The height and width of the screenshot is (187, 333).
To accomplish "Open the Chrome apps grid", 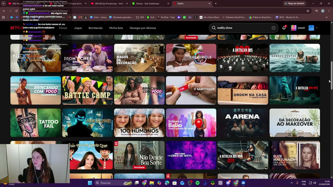I will tap(3, 17).
